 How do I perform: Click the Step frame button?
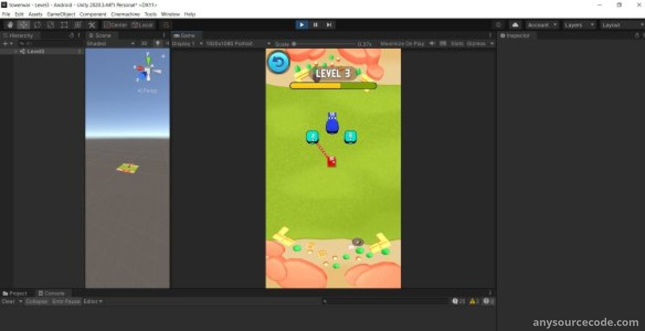(x=329, y=25)
